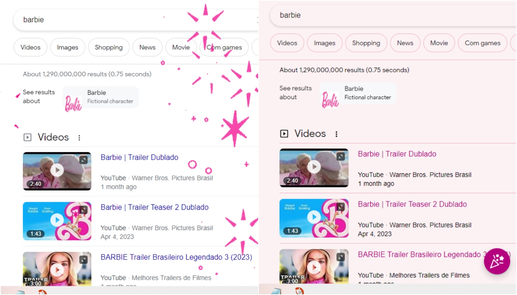This screenshot has height=295, width=517.
Task: Switch to the Images filter
Action: pyautogui.click(x=68, y=47)
